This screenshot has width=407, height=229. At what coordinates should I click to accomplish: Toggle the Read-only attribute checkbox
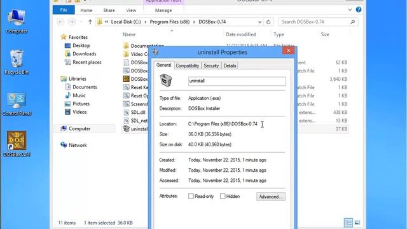coord(191,197)
